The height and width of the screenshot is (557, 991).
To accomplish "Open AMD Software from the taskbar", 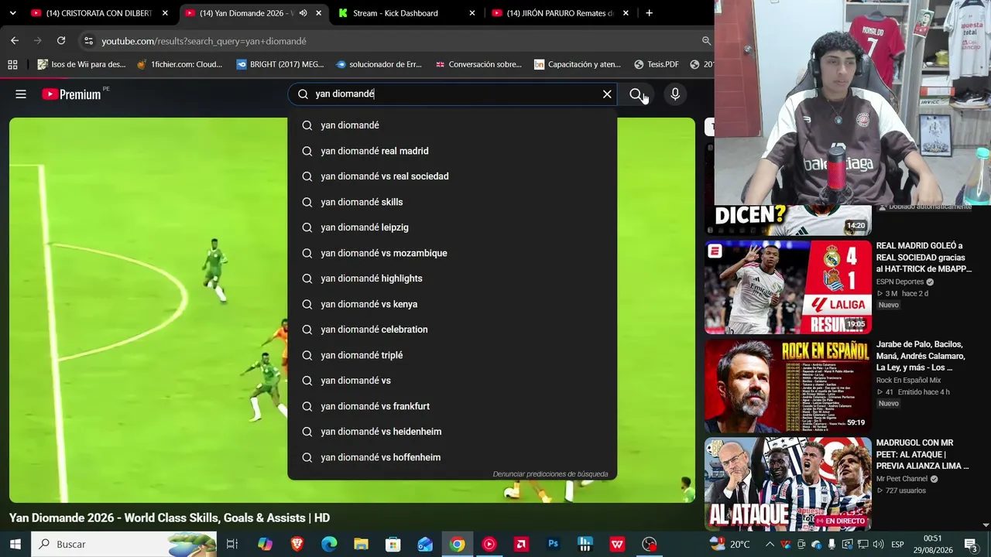I will (x=521, y=544).
